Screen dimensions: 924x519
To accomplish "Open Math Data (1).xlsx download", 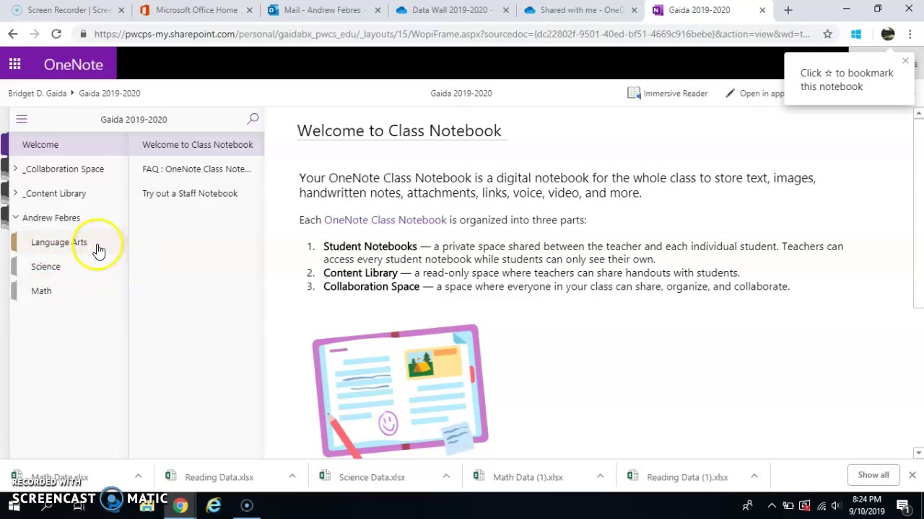I will click(528, 477).
